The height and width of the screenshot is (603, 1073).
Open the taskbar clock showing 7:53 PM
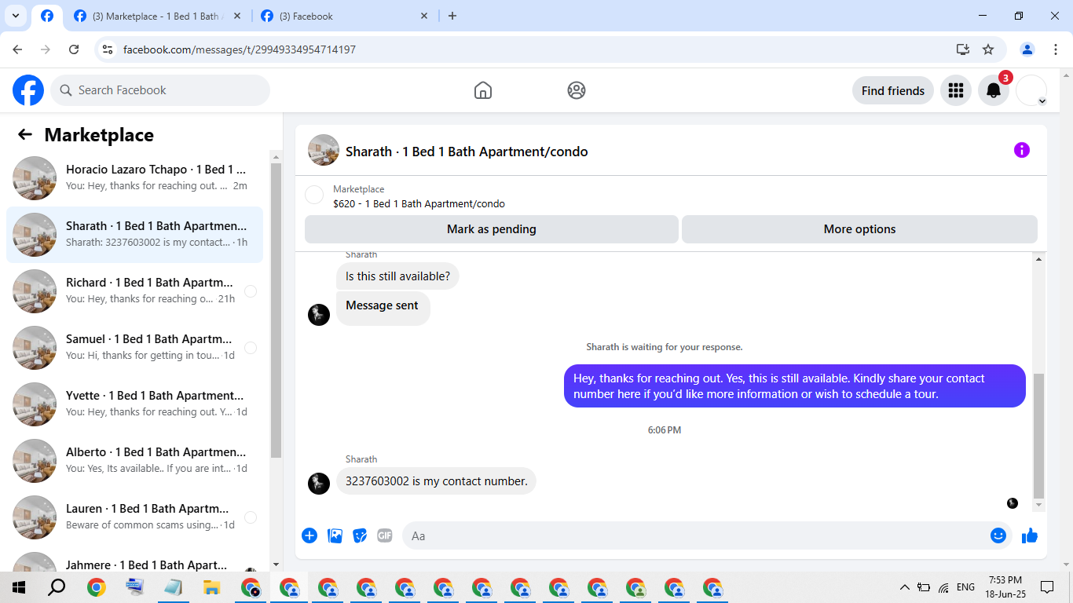click(1005, 587)
